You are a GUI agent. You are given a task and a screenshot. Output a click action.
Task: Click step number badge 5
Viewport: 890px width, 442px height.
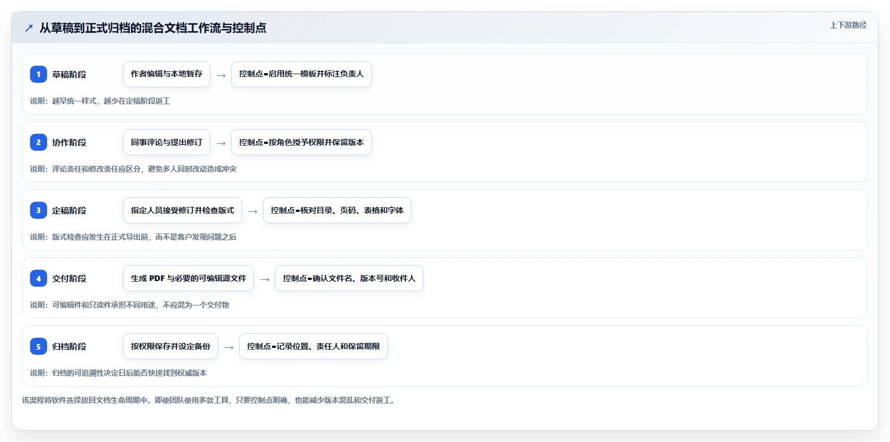tap(39, 346)
